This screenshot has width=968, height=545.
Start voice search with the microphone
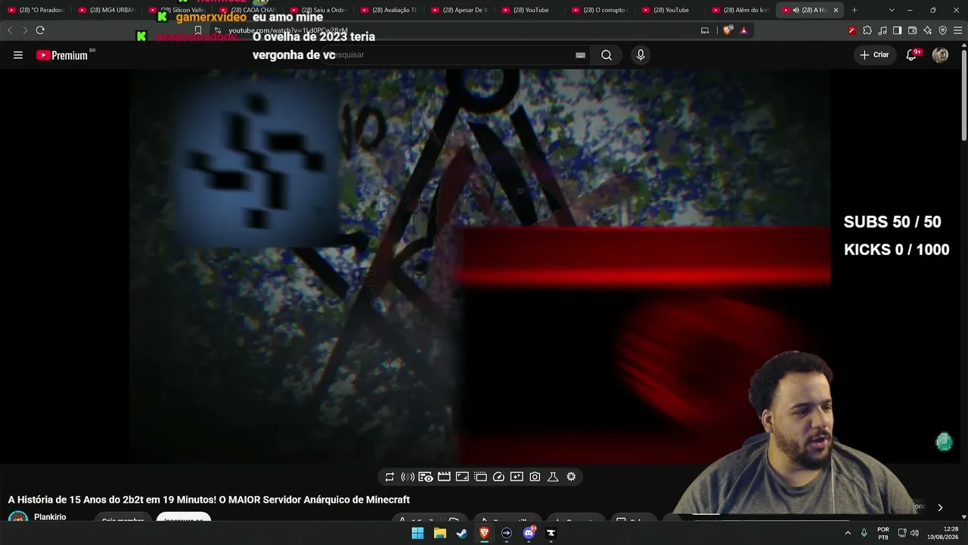tap(641, 55)
